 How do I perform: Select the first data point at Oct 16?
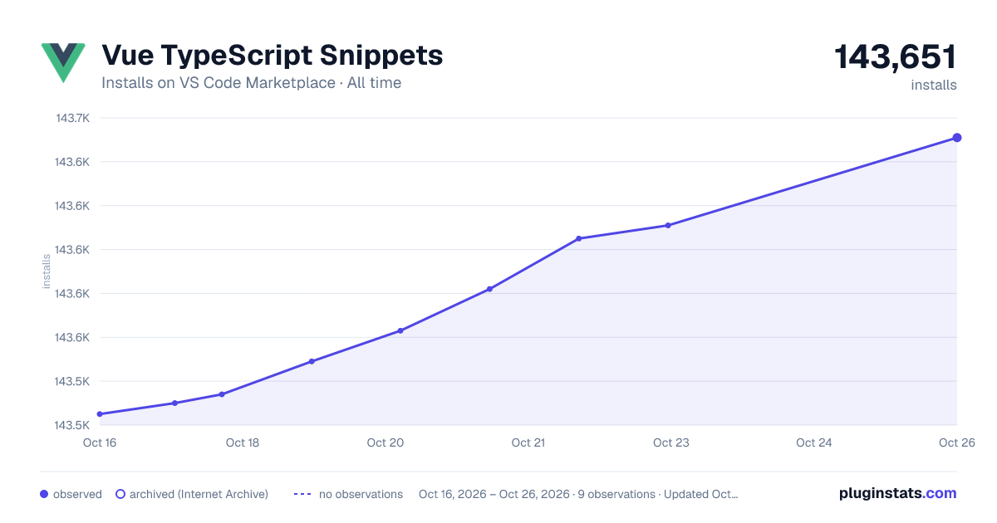tap(100, 414)
